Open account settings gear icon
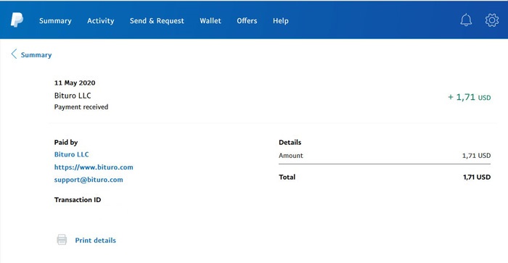 click(x=492, y=20)
